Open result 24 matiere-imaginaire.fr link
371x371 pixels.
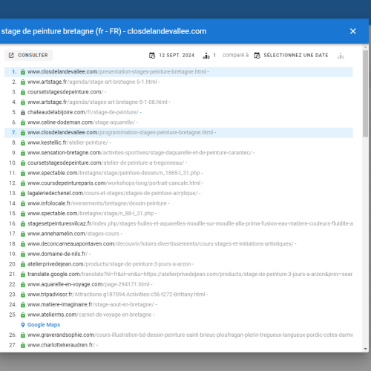click(x=91, y=305)
